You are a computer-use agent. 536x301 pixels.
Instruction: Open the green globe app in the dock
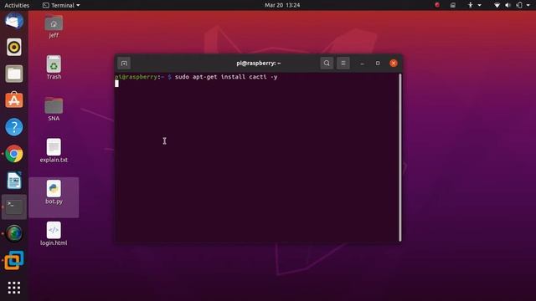(14, 233)
